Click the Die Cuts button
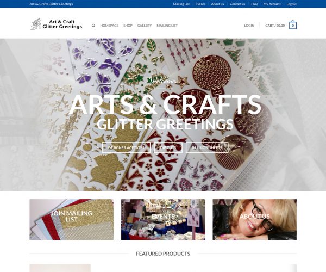The width and height of the screenshot is (326, 272). (x=168, y=147)
